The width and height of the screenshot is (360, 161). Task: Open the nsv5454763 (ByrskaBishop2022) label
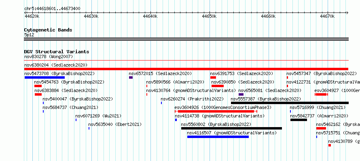(69, 82)
